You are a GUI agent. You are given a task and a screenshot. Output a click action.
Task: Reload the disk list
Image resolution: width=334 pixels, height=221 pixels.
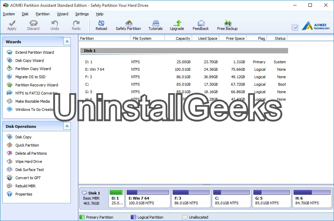101,25
